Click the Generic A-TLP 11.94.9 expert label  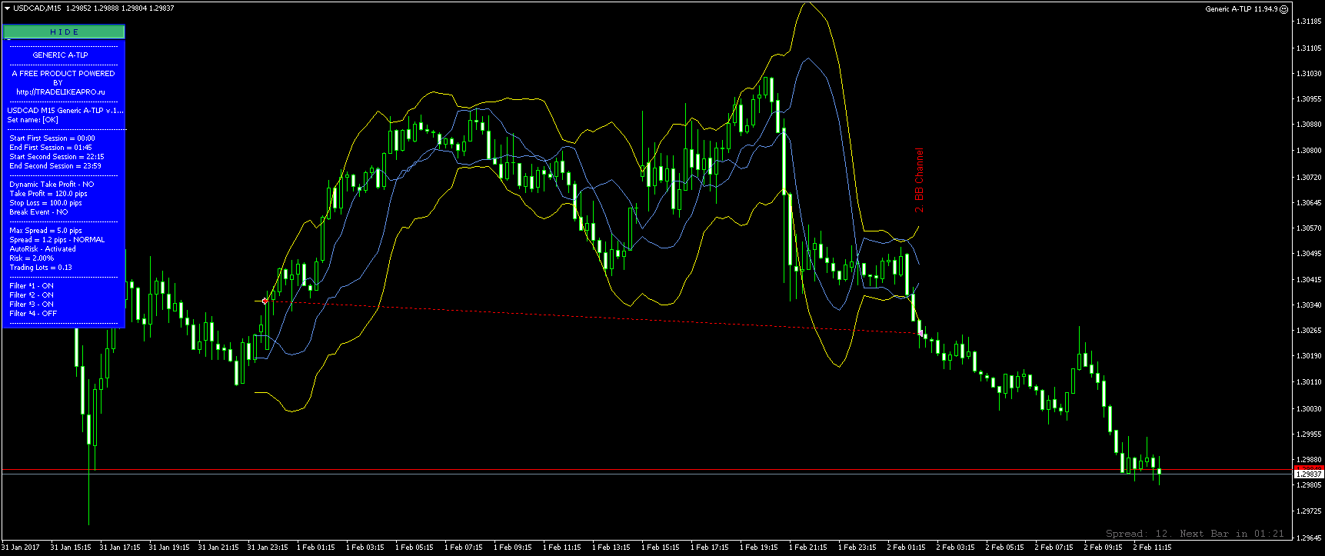pos(1241,9)
